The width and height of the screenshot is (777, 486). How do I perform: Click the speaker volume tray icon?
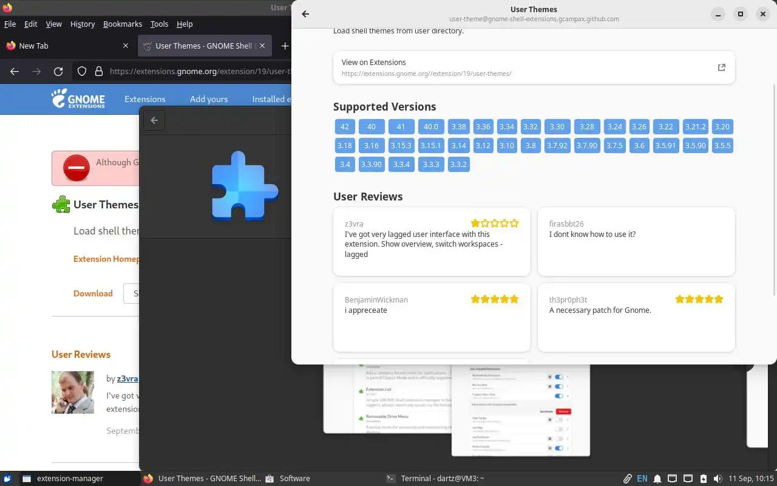(x=718, y=479)
